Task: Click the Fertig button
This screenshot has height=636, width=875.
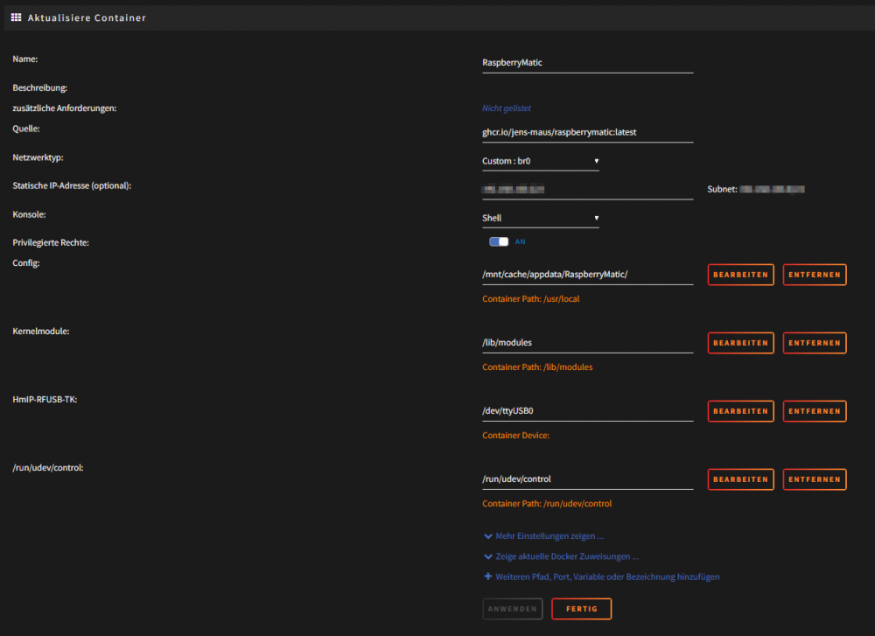Action: pyautogui.click(x=581, y=609)
